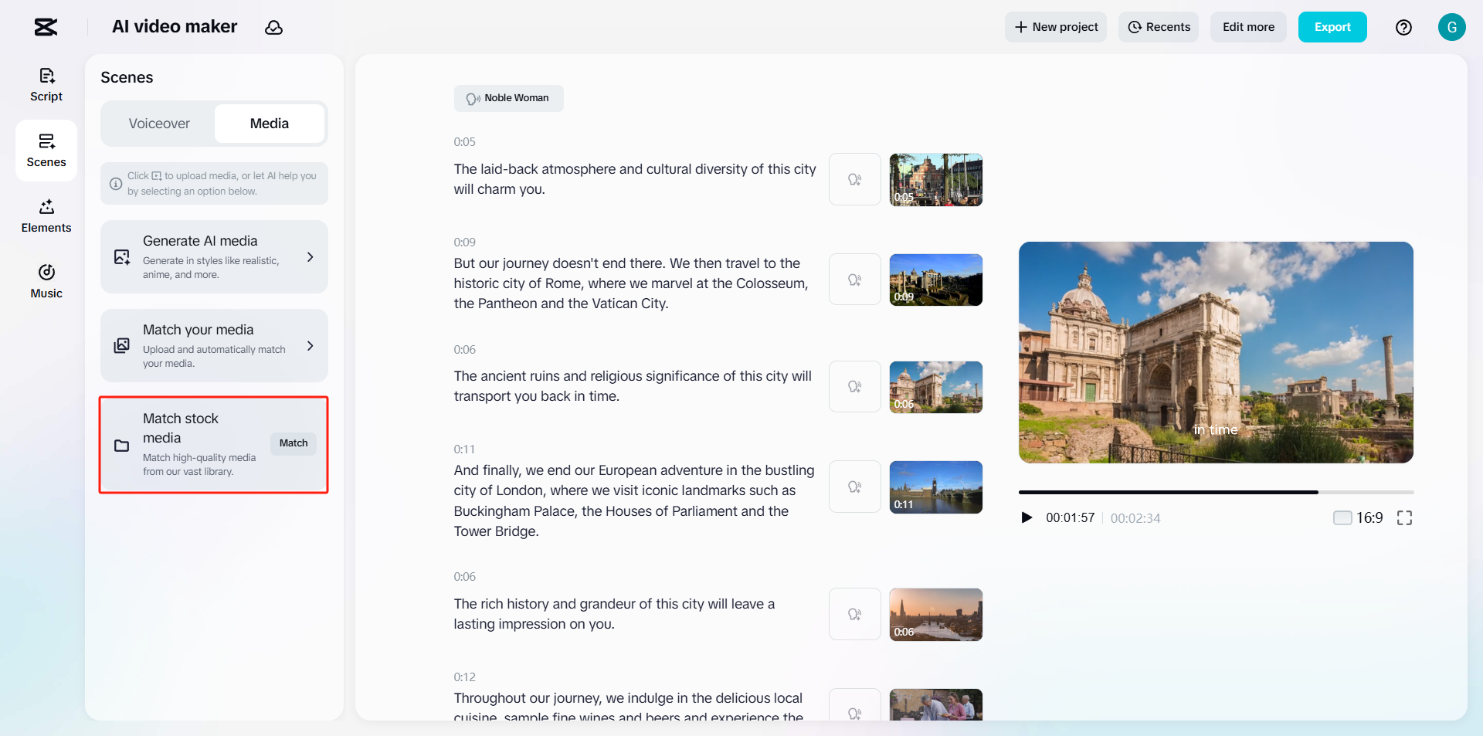Click the 'laid-back atmosphere' script text

click(635, 179)
